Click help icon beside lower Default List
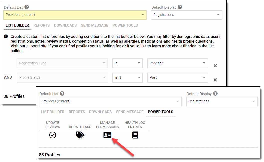The height and width of the screenshot is (162, 264). coord(62,94)
